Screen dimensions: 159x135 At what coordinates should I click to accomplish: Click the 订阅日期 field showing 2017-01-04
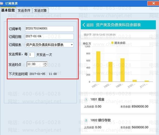click(x=49, y=36)
